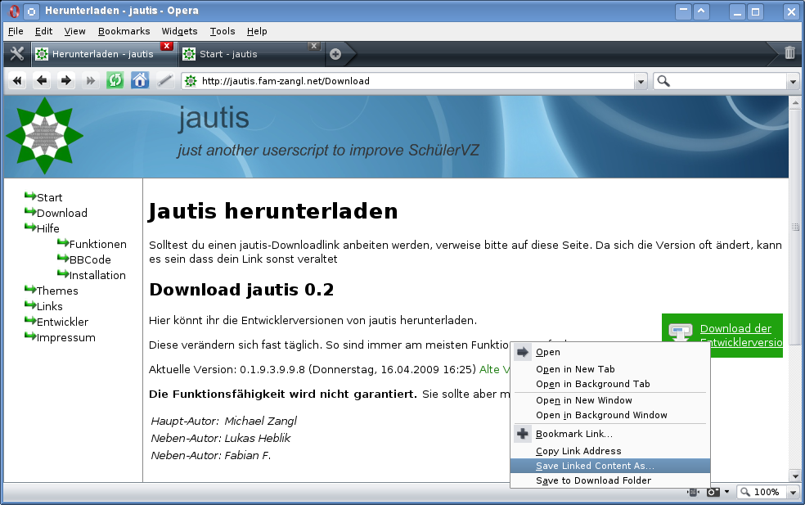
Task: Click the new tab plus button
Action: point(335,54)
